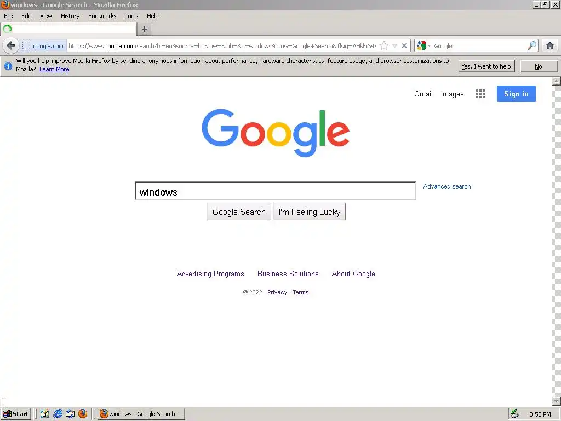This screenshot has height=421, width=561.
Task: Bookmark this page with the star icon
Action: click(x=384, y=46)
